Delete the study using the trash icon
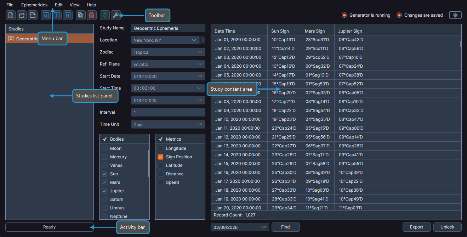The image size is (467, 237). click(91, 15)
